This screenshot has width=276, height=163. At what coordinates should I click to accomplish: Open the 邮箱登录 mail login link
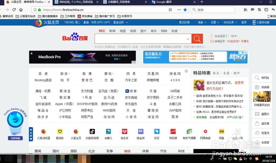click(218, 41)
